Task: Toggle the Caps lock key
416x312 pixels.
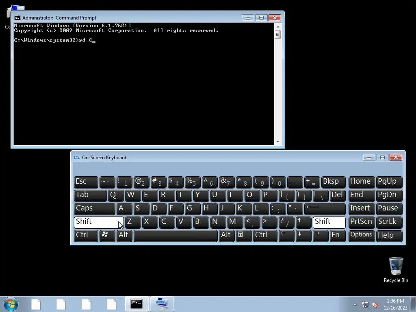Action: (94, 209)
